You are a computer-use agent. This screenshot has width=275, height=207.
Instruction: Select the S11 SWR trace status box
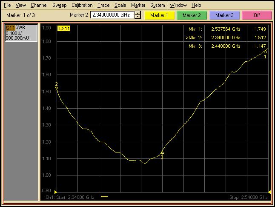click(21, 33)
